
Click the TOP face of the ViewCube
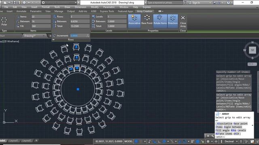253,50
